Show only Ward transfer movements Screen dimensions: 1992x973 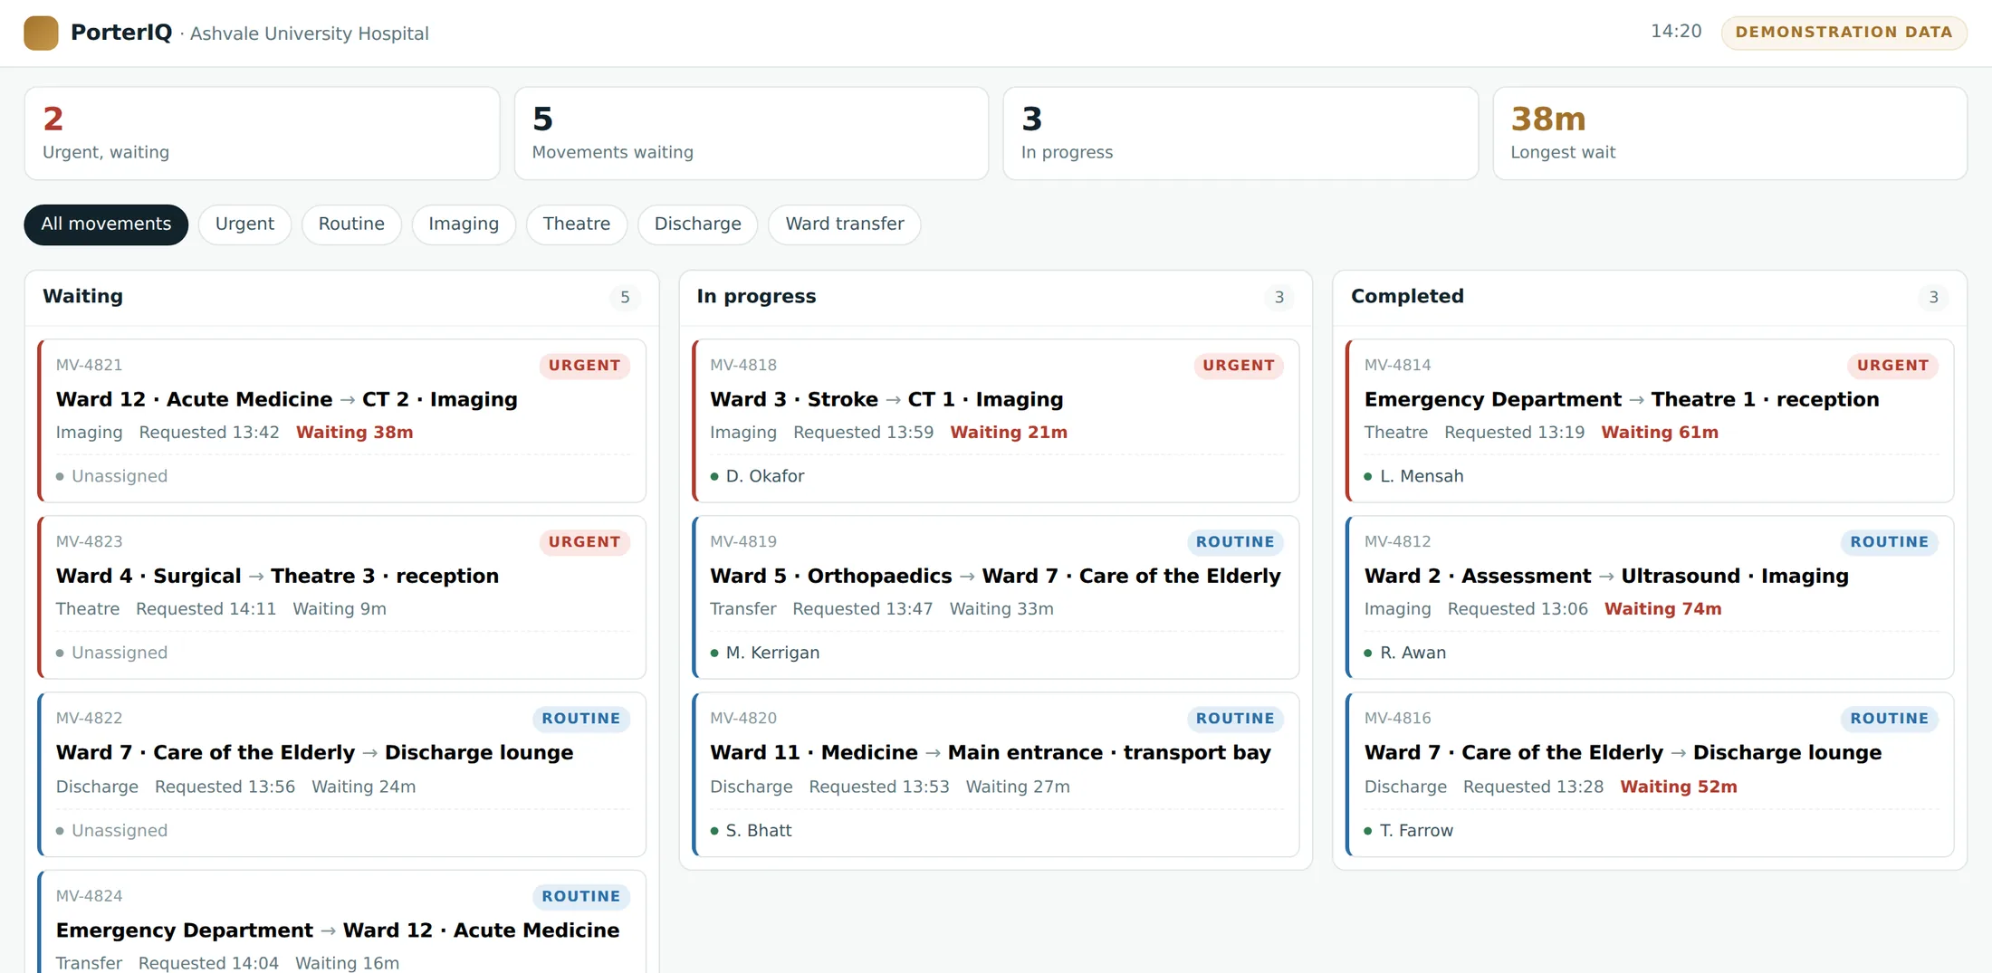click(x=845, y=224)
